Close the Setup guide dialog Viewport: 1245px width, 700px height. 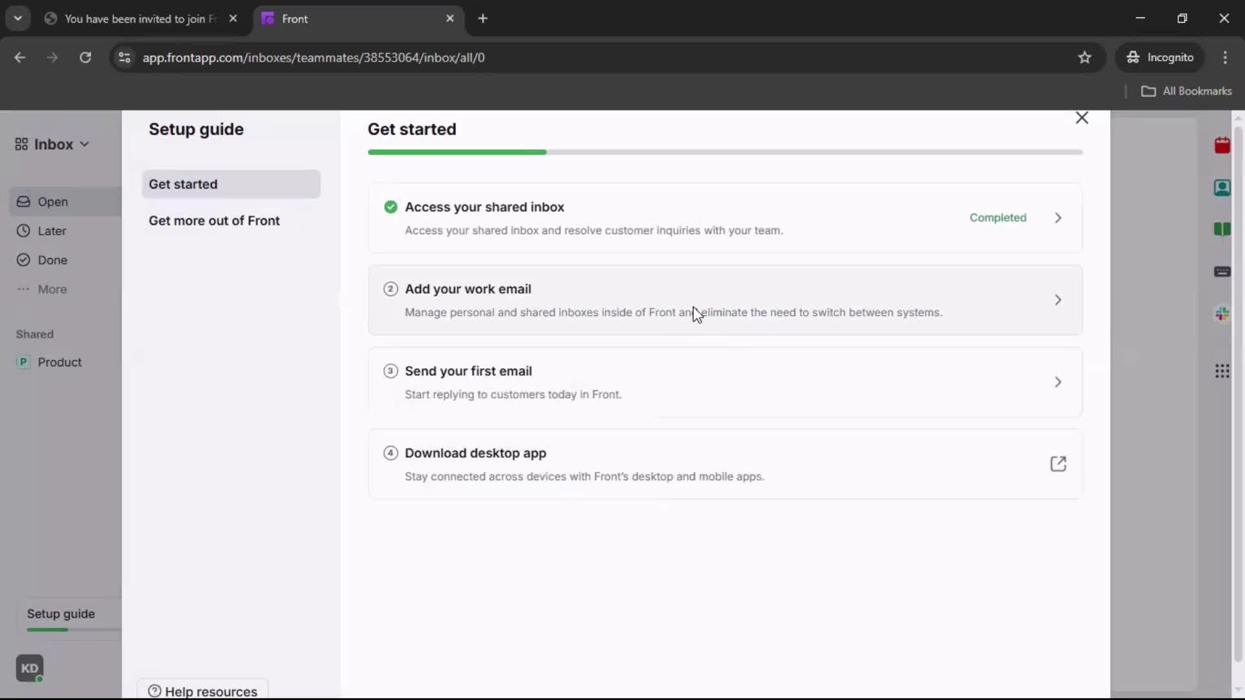1082,118
